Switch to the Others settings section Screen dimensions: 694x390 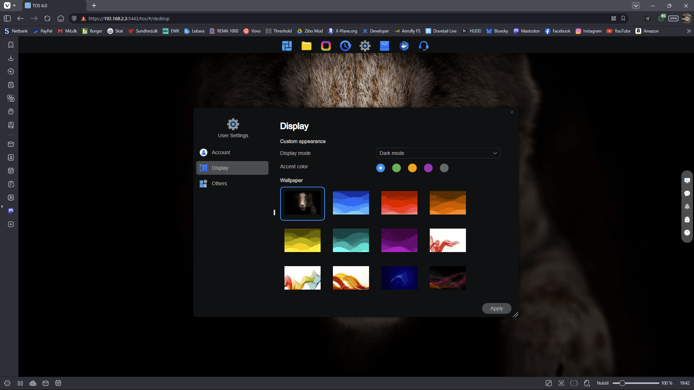pos(219,183)
